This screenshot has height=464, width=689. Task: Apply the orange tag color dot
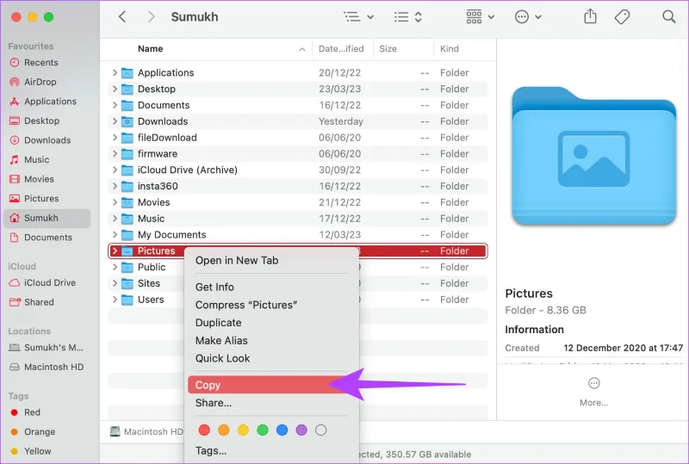click(x=224, y=430)
